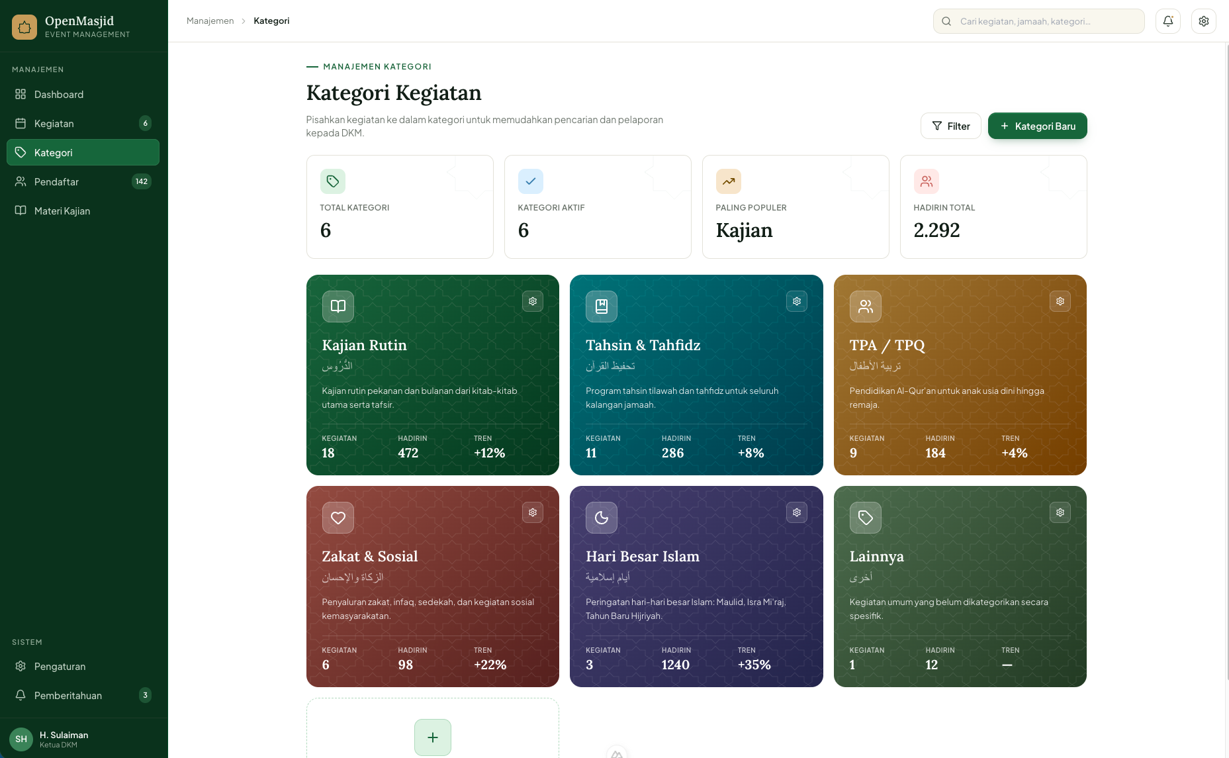Click the TPA / TPQ card title
The image size is (1229, 758).
pyautogui.click(x=887, y=345)
